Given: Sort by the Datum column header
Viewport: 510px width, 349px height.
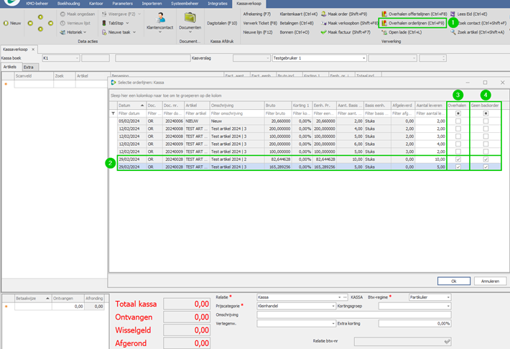Looking at the screenshot, I should tap(131, 106).
